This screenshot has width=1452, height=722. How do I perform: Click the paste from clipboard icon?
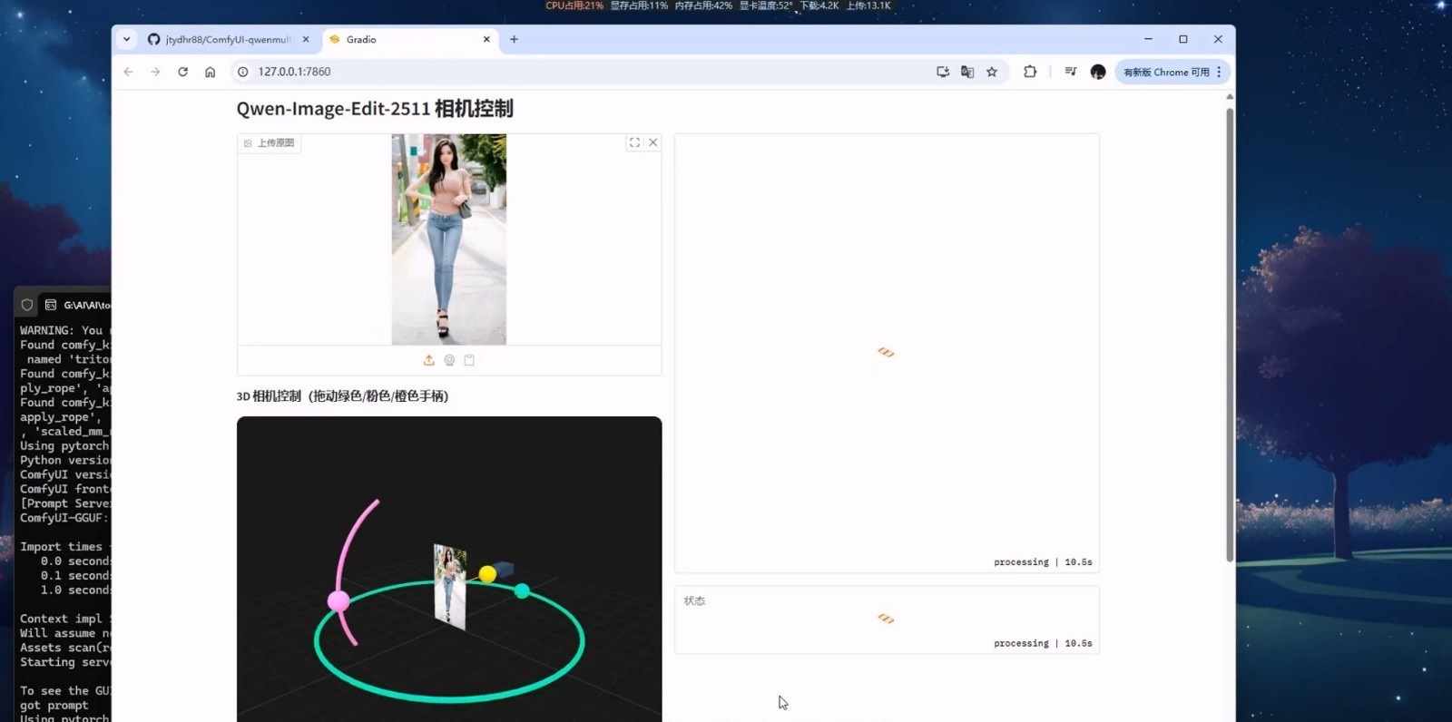(x=469, y=360)
